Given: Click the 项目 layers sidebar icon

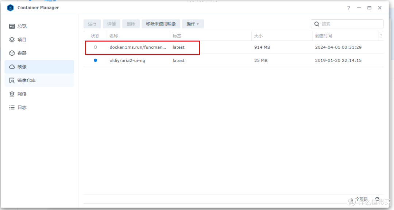Looking at the screenshot, I should click(12, 40).
